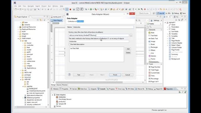Expand Variables in Outline
The height and width of the screenshot is (113, 201).
click(167, 34)
